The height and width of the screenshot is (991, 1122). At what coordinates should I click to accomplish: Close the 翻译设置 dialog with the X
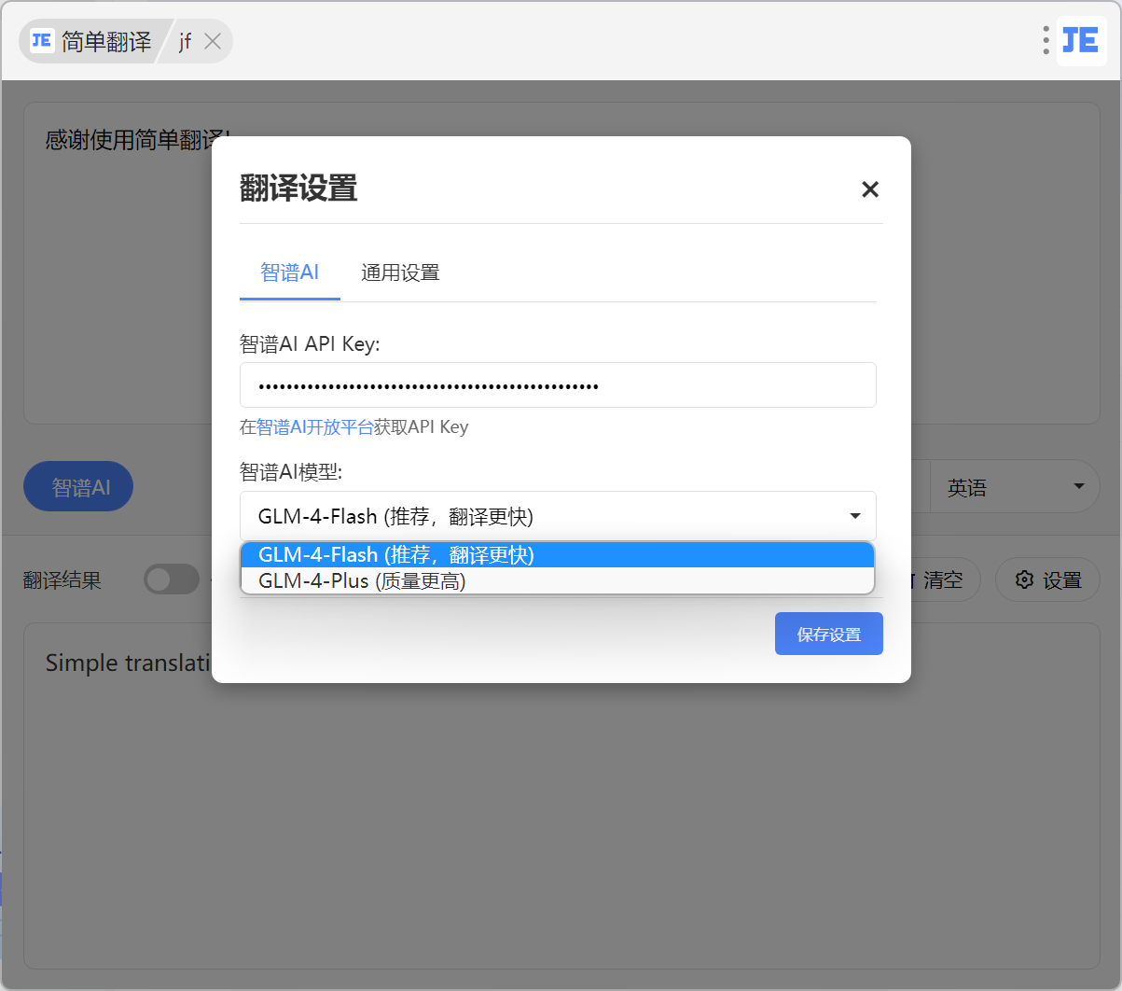(x=870, y=189)
